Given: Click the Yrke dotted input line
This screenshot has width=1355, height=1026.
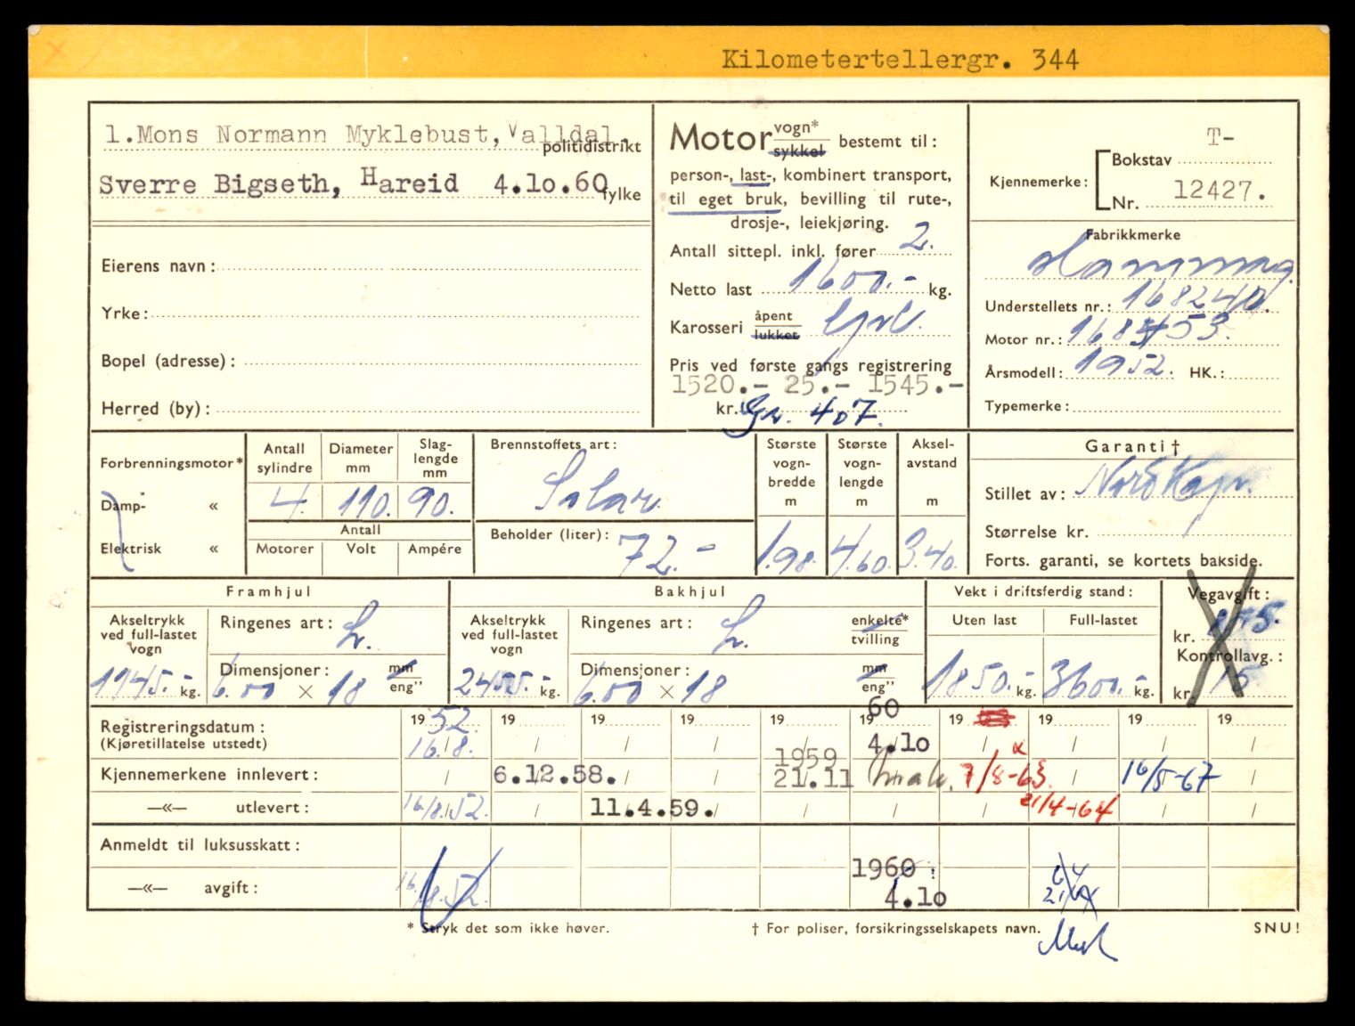Looking at the screenshot, I should tap(392, 313).
